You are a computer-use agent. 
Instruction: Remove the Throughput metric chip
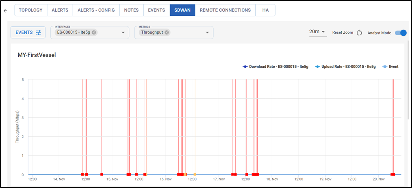point(167,32)
